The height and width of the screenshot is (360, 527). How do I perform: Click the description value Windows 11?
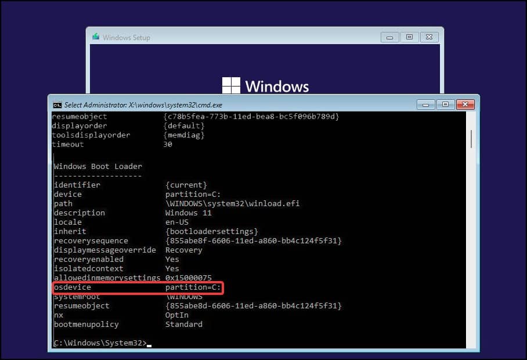click(188, 213)
